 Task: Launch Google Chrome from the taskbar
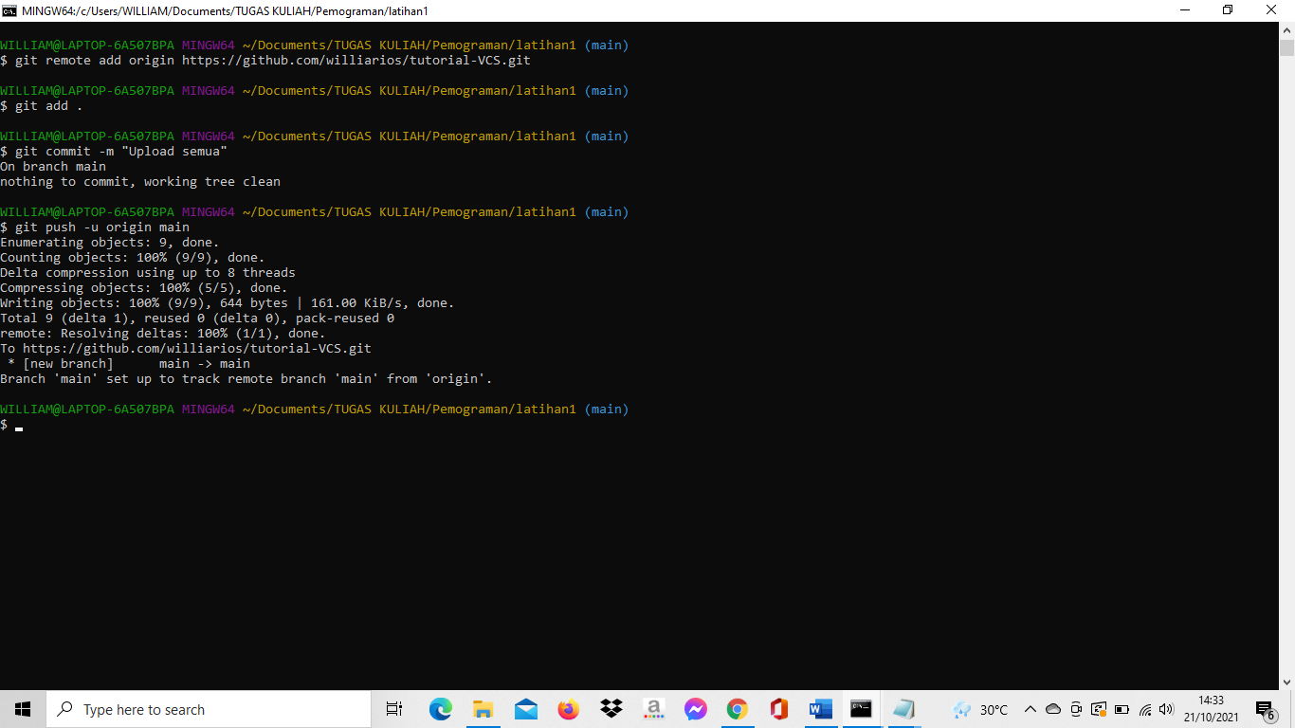pyautogui.click(x=738, y=709)
